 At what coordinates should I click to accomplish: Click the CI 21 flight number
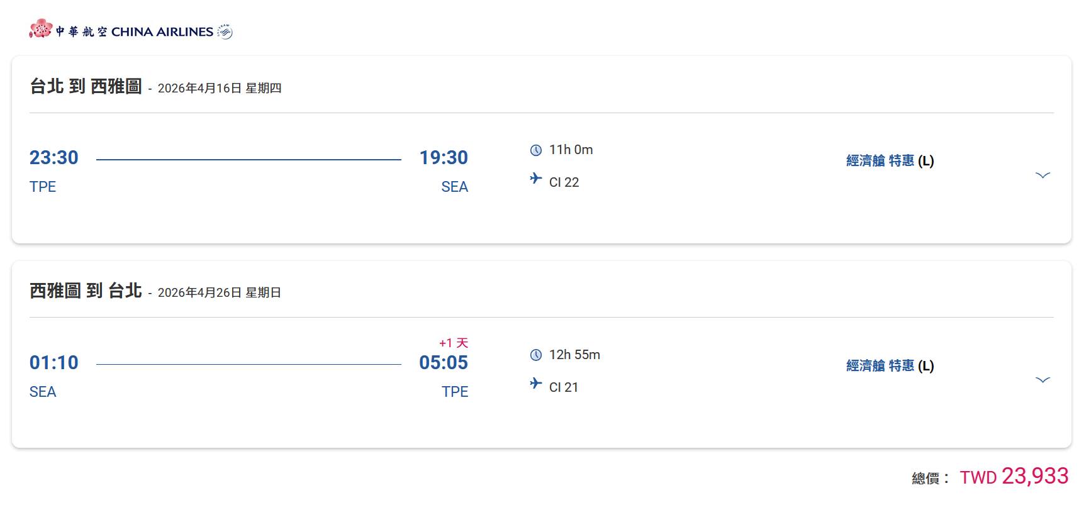coord(564,387)
